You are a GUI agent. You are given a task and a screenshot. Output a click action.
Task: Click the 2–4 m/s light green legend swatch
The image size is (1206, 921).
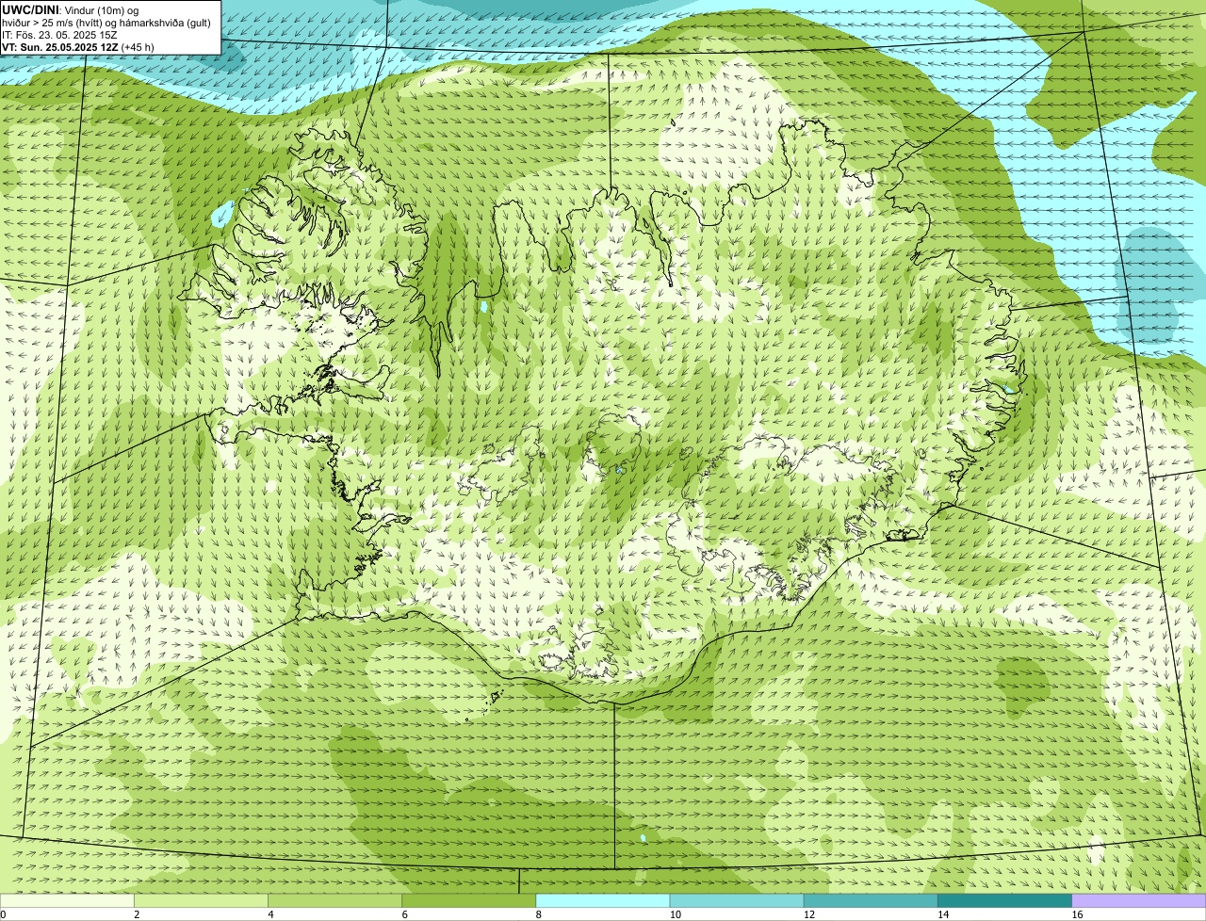(202, 900)
